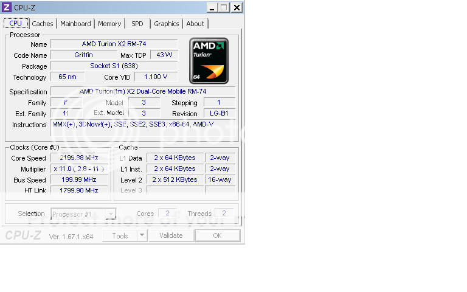Select the CPU tab

[x=16, y=23]
